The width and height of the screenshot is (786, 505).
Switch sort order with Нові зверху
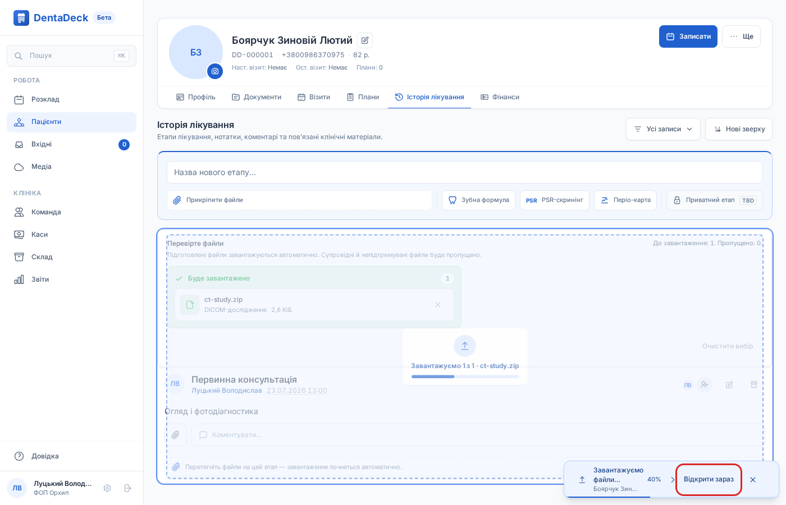[x=739, y=129]
